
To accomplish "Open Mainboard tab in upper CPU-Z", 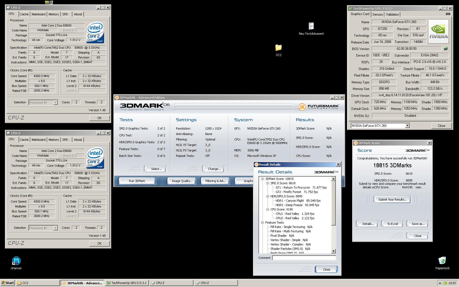I will 39,14.
